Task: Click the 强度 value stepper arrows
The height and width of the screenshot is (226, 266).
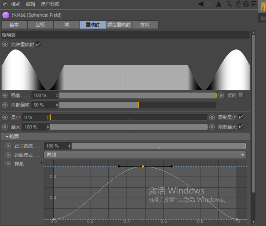Action: 57,95
